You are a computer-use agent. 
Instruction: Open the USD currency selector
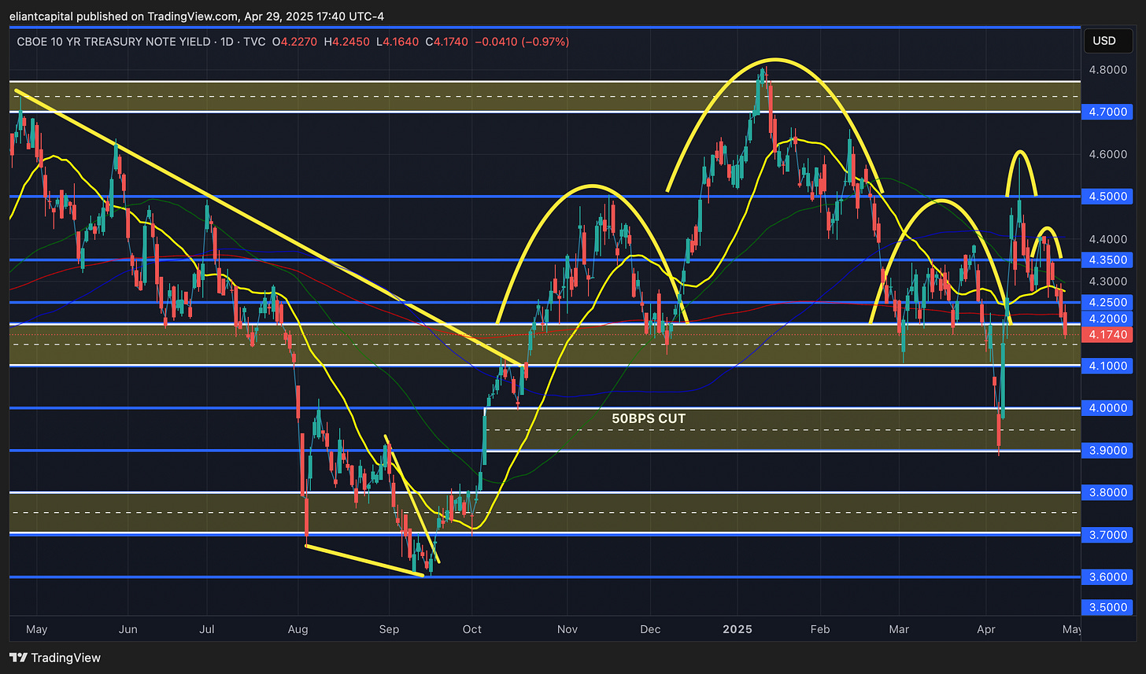1109,40
